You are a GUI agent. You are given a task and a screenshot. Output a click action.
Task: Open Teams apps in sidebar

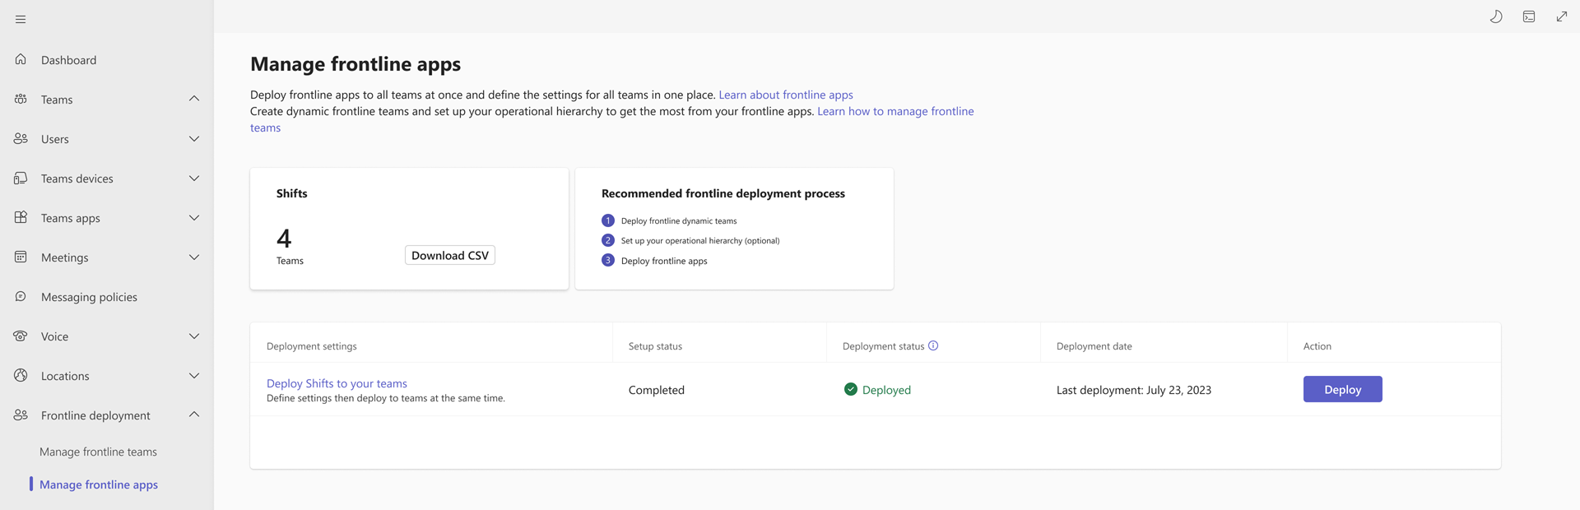[x=71, y=218]
